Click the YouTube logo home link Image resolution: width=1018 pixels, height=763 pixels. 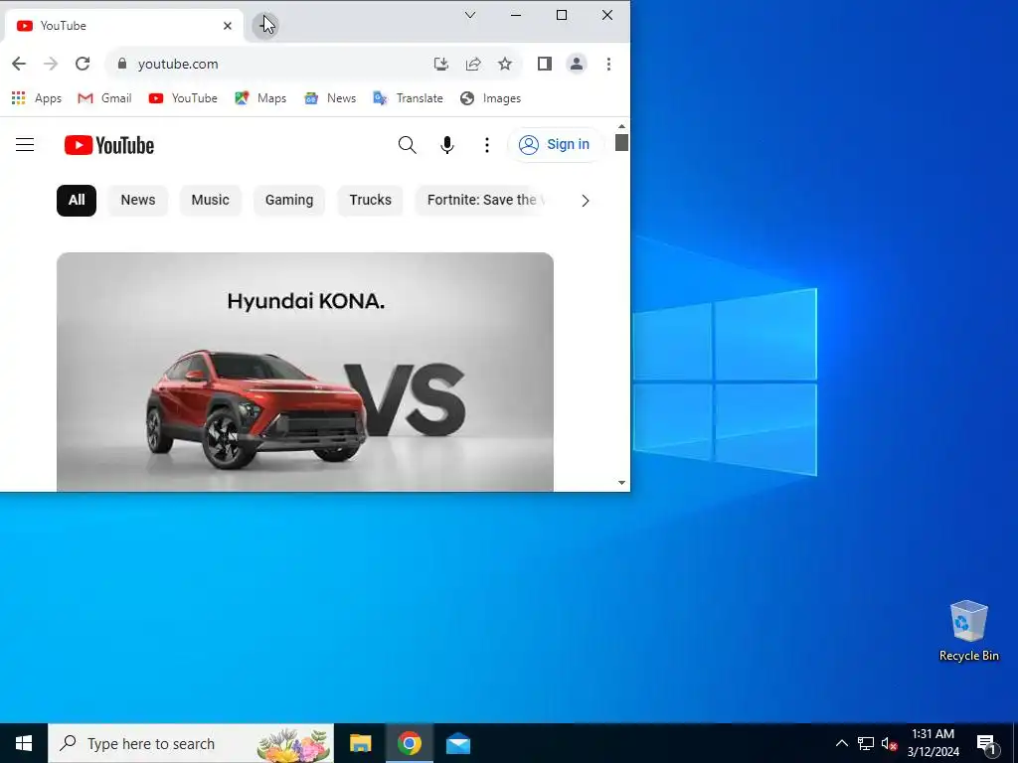(109, 145)
